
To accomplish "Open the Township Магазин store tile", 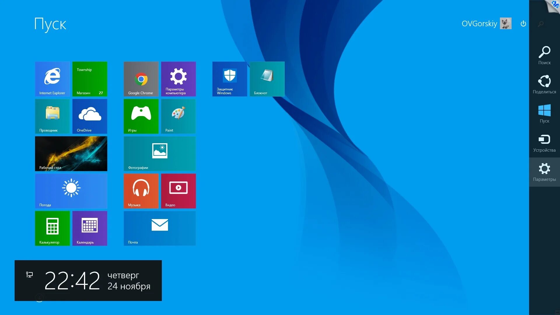I will pyautogui.click(x=90, y=79).
